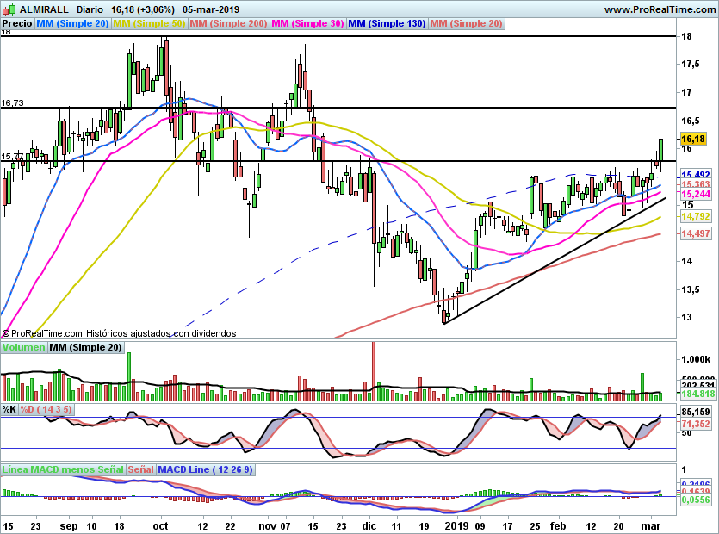Click the Señal MACD label
This screenshot has width=719, height=534.
pos(140,469)
